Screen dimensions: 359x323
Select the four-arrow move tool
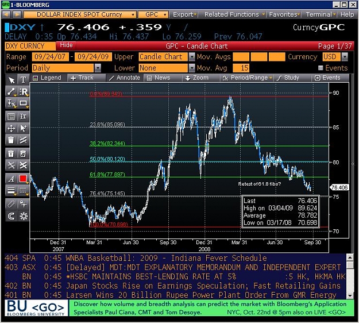(11, 128)
